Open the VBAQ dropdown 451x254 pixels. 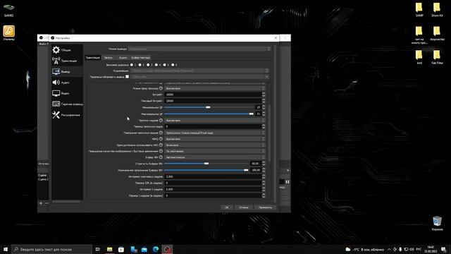point(214,139)
